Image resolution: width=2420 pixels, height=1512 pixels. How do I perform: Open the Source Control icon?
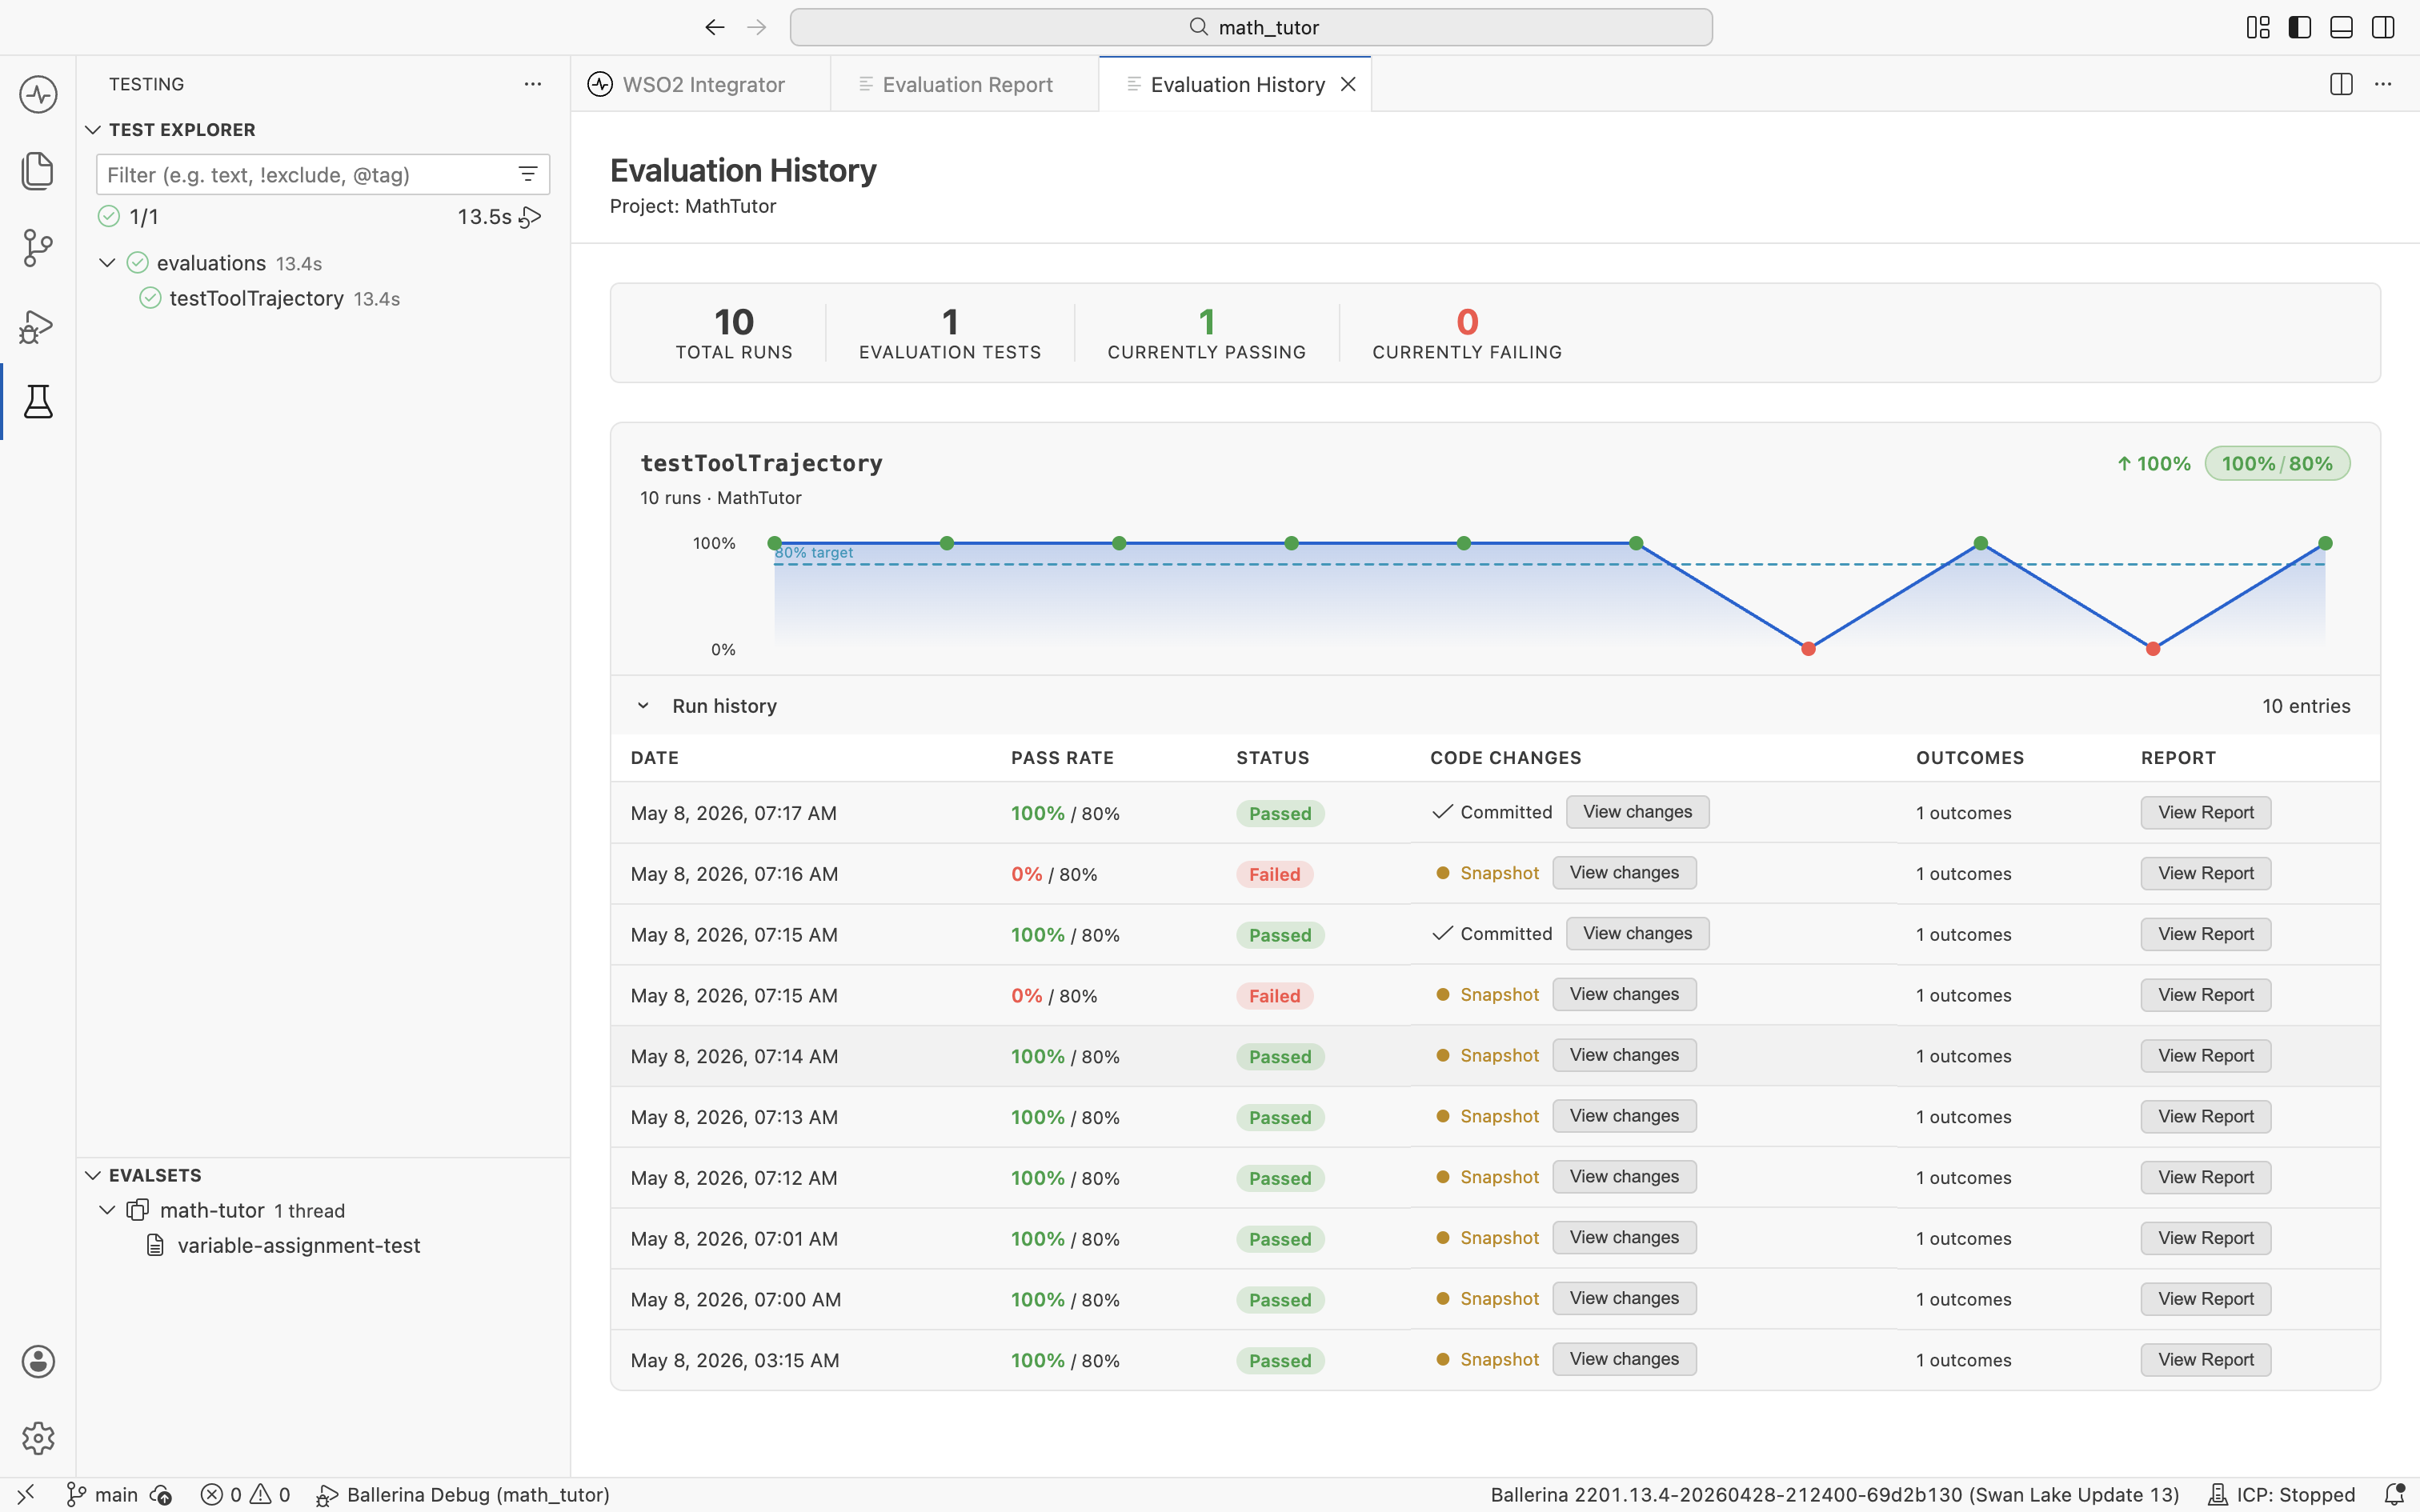coord(38,248)
